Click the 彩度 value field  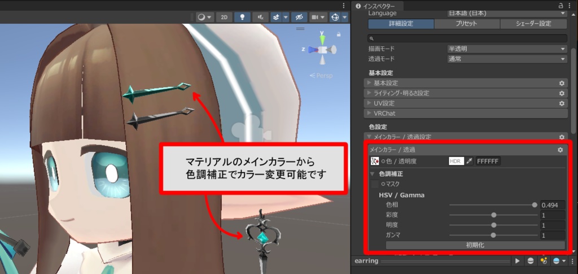coord(553,215)
